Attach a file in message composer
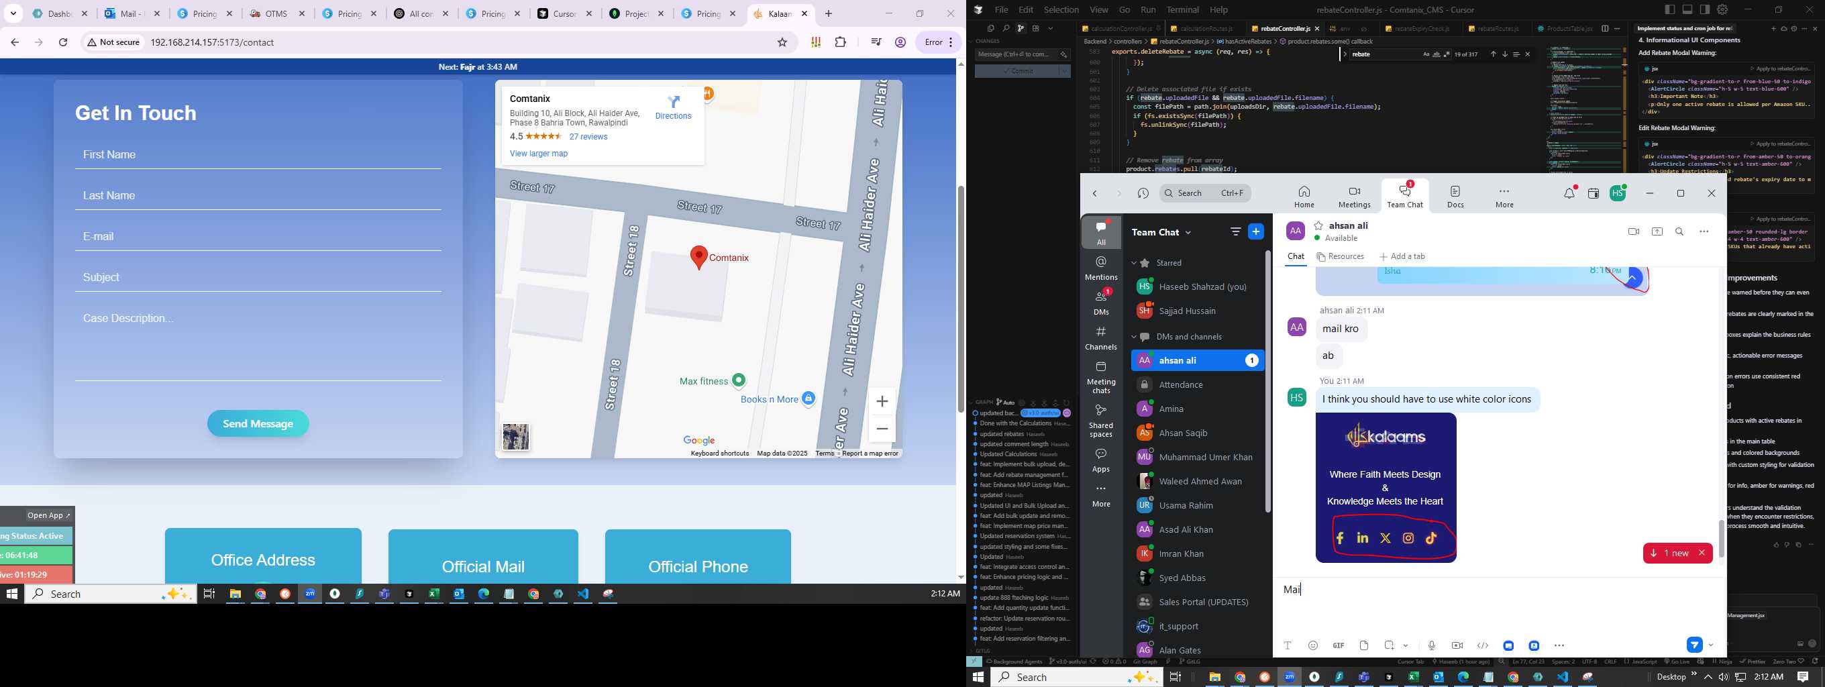The width and height of the screenshot is (1825, 687). click(1364, 645)
